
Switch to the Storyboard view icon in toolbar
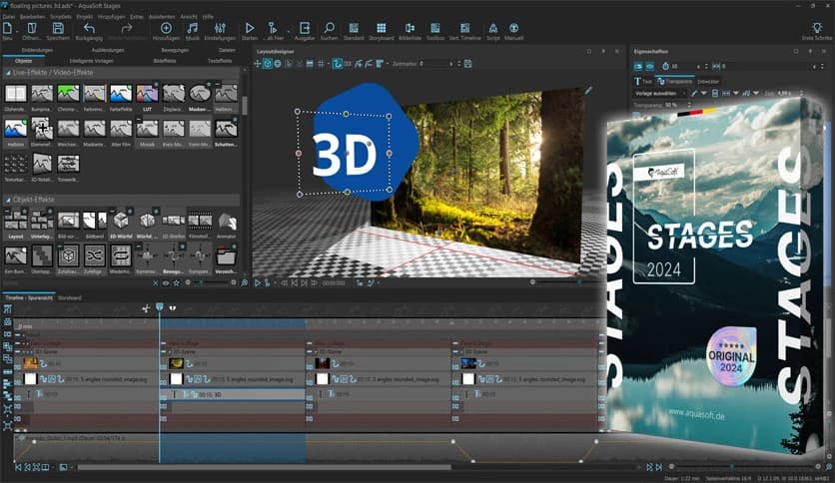point(382,28)
